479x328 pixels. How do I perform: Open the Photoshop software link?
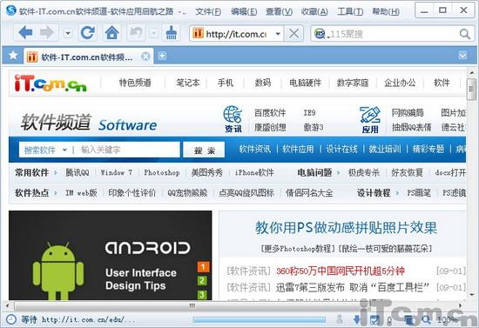162,172
